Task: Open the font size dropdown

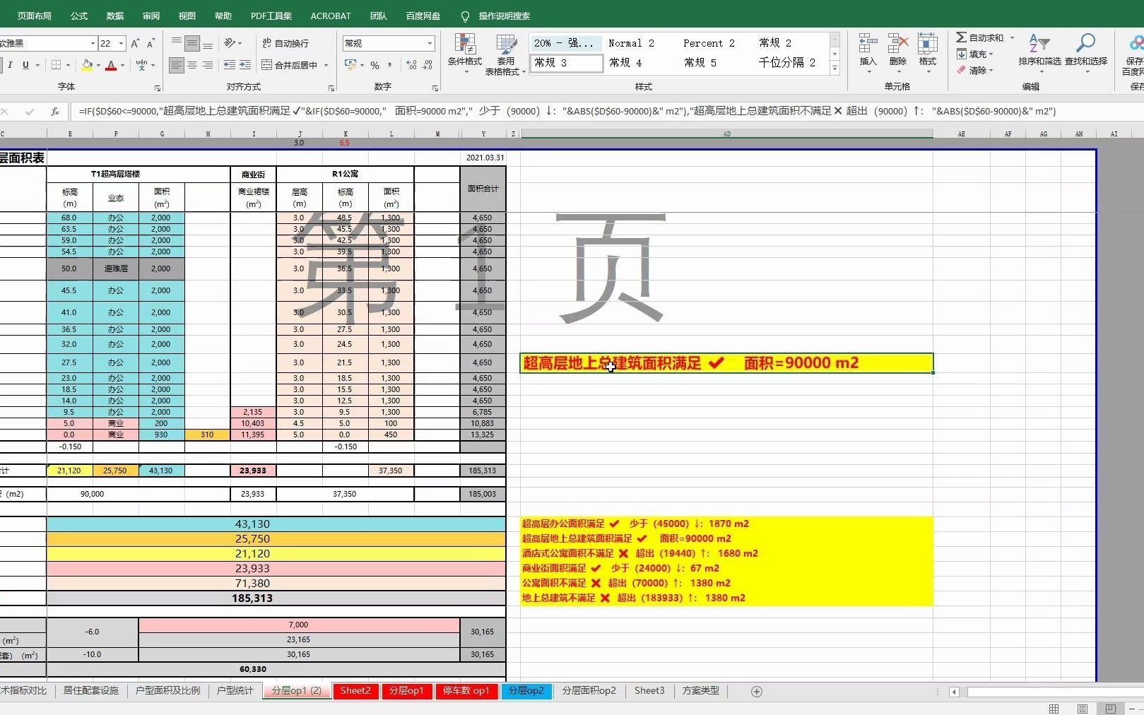Action: click(119, 43)
